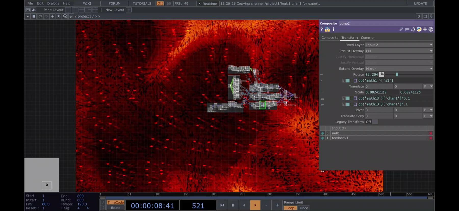The width and height of the screenshot is (459, 211).
Task: Click the TUTORIALS button
Action: (142, 3)
